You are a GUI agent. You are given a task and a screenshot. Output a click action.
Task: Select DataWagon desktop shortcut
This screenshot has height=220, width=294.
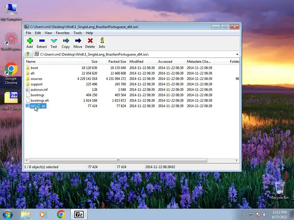pos(11,41)
